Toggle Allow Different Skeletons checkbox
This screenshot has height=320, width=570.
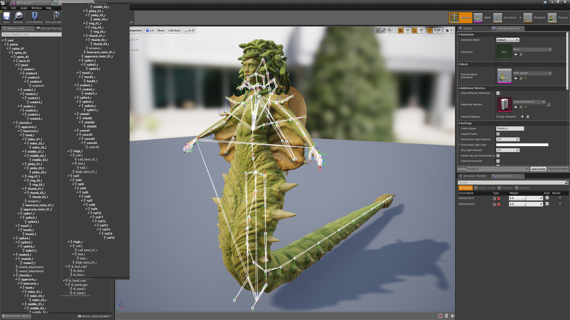(x=498, y=93)
